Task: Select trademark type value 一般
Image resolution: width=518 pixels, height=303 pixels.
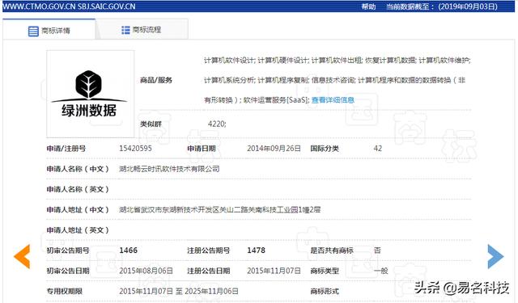Action: [381, 271]
